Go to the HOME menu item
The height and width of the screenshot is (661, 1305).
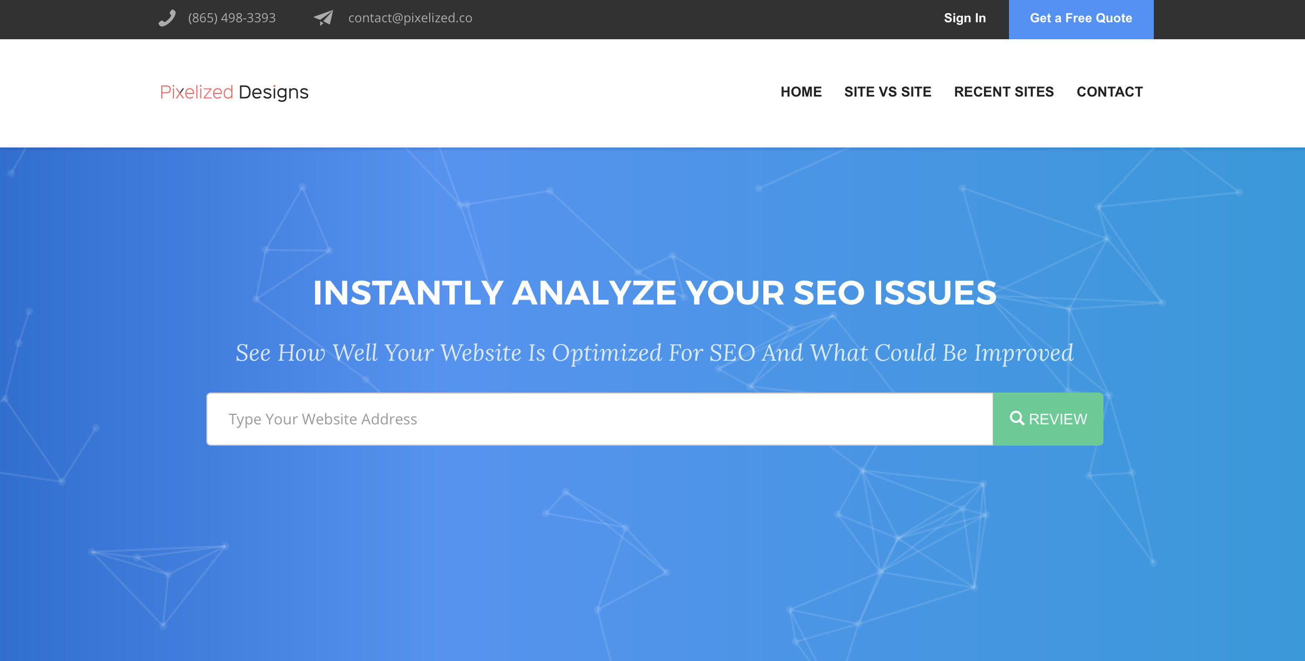[801, 92]
